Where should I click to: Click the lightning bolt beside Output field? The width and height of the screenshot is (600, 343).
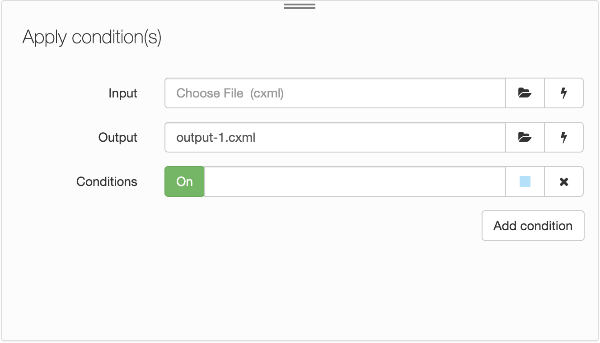pyautogui.click(x=564, y=137)
